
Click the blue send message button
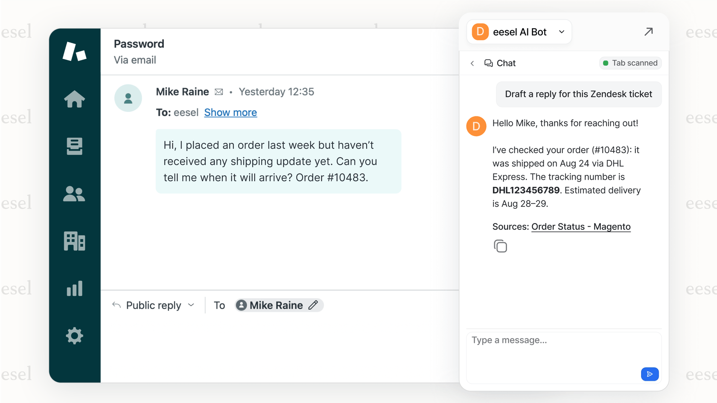click(x=650, y=374)
